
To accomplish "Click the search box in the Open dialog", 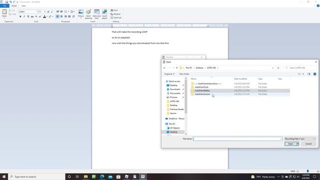I will 300,68.
